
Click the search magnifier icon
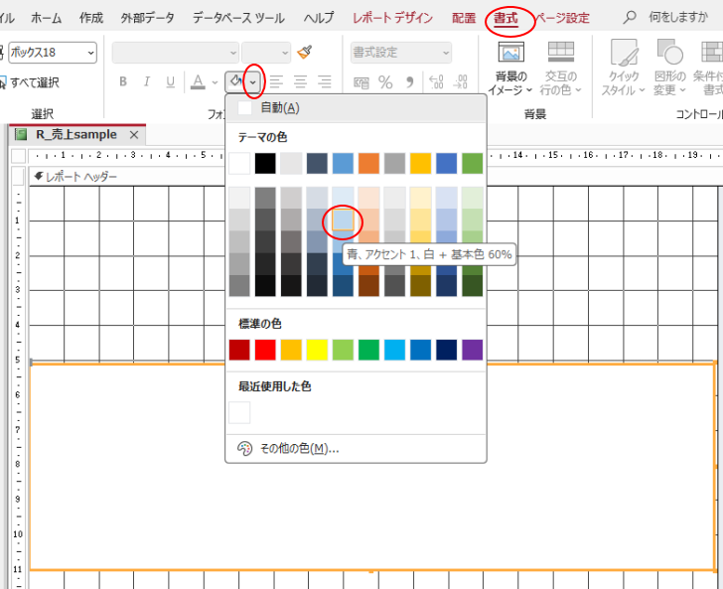coord(630,18)
